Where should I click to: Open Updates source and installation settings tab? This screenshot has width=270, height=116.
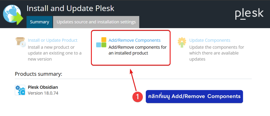tap(96, 22)
